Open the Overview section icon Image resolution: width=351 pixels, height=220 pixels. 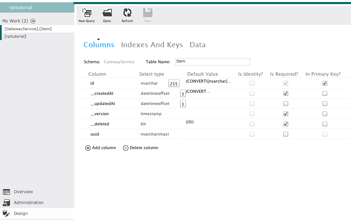pos(6,192)
